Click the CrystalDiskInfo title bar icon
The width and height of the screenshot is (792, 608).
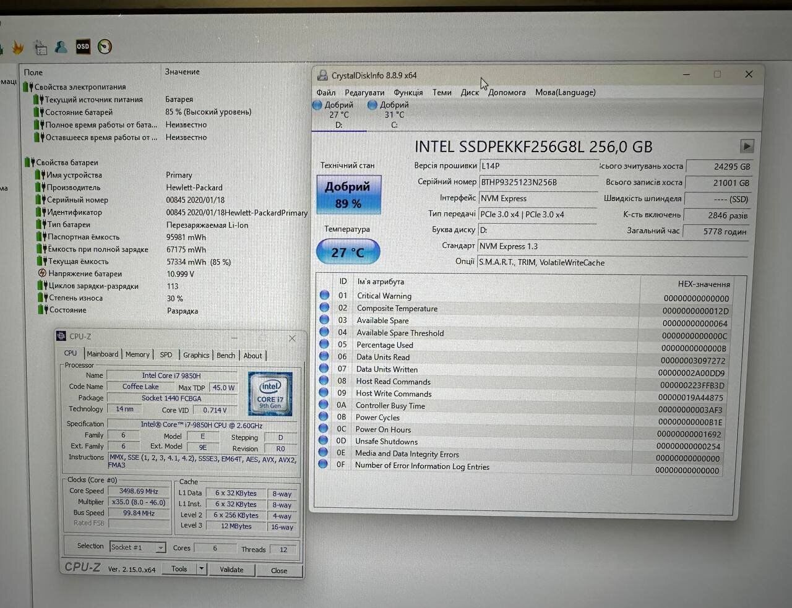click(x=322, y=75)
